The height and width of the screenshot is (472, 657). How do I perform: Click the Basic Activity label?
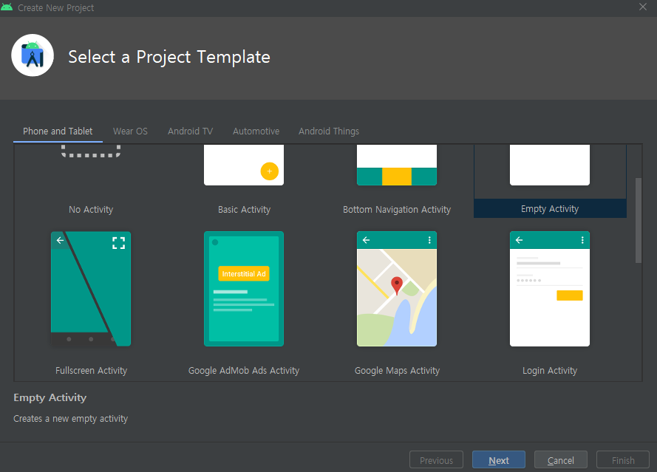[244, 209]
